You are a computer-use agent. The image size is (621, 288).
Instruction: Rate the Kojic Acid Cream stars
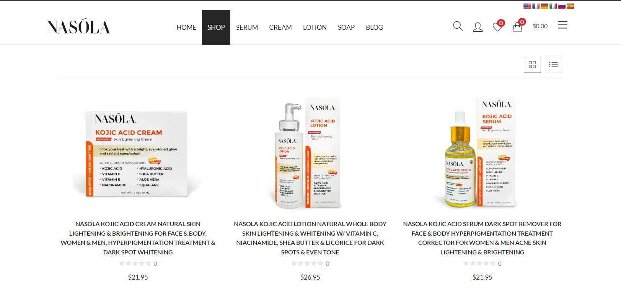point(135,264)
